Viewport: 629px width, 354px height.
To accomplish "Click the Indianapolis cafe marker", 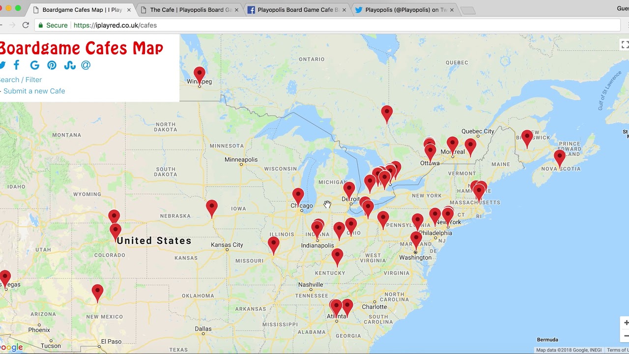I will click(317, 230).
